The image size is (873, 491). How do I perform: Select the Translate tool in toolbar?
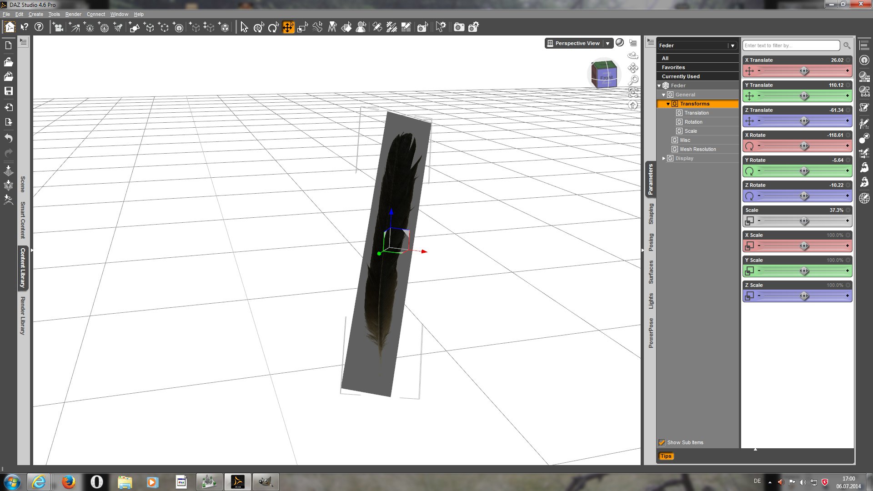pyautogui.click(x=288, y=27)
